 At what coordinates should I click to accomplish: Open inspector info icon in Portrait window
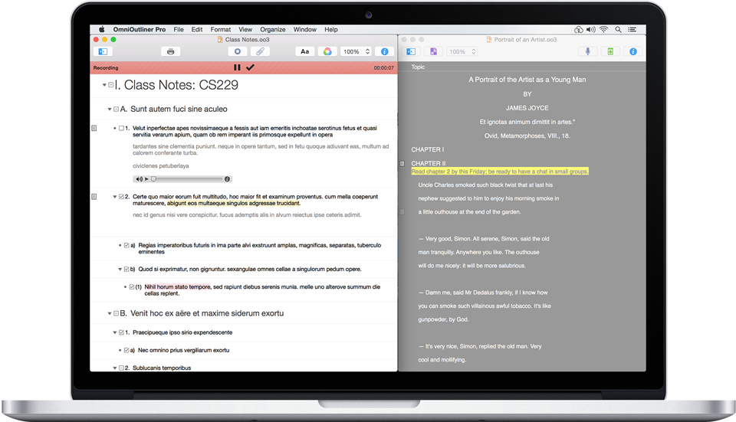pyautogui.click(x=633, y=51)
